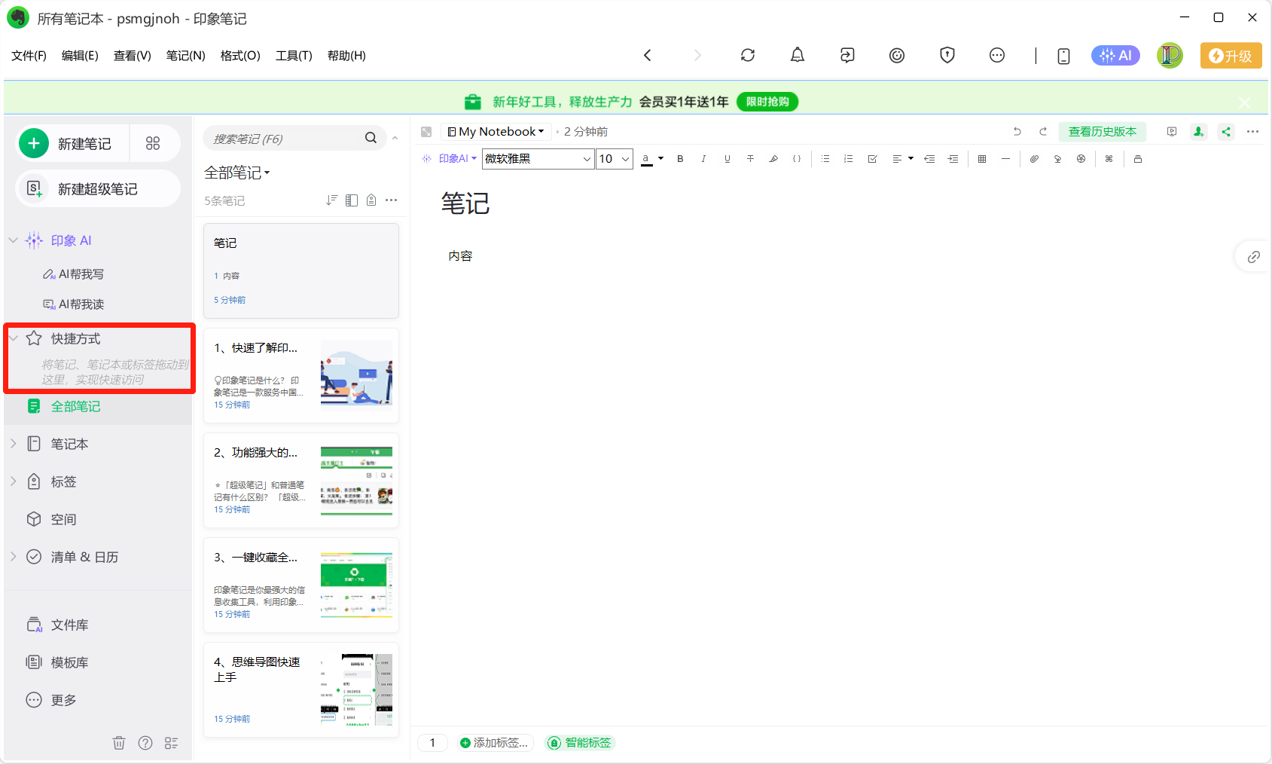Open the font color dropdown arrow

point(660,158)
